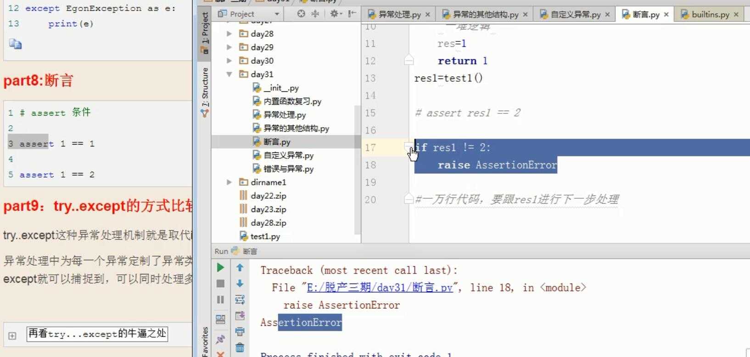Collapse the day31 folder
Image resolution: width=750 pixels, height=357 pixels.
229,74
